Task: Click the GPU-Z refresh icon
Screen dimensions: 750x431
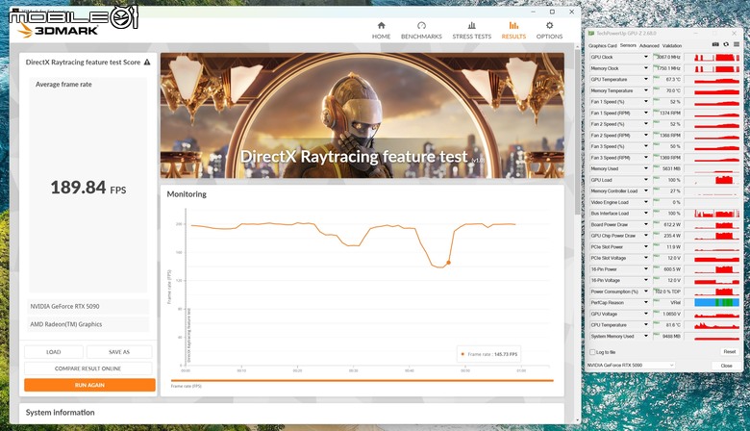Action: coord(726,44)
